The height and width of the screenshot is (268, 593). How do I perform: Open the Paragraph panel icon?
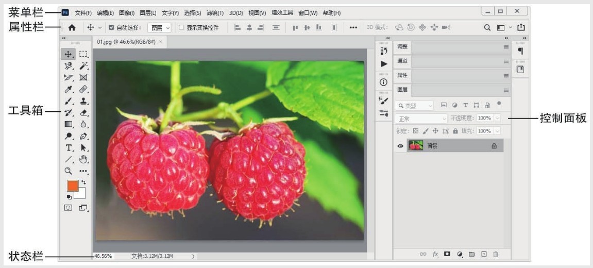(x=521, y=51)
